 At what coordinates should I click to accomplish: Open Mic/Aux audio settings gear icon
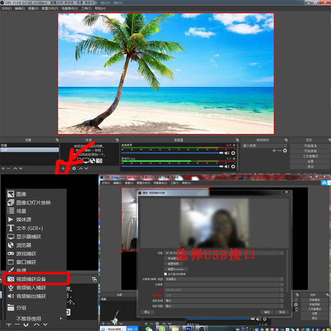[x=233, y=166]
